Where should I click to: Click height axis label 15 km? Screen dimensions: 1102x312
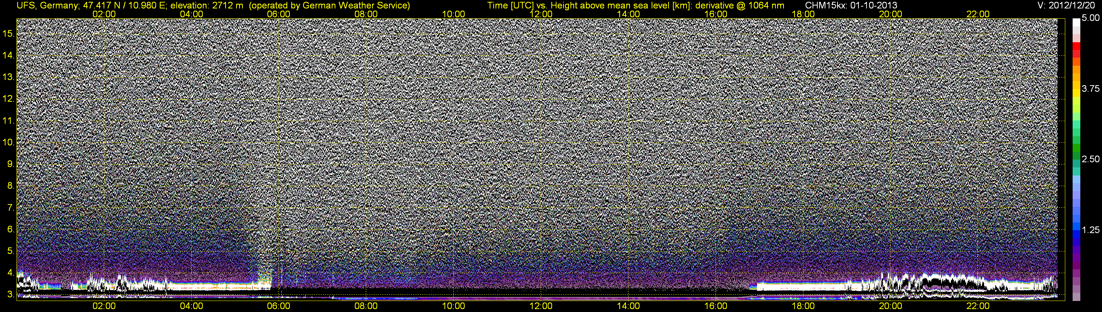point(8,34)
